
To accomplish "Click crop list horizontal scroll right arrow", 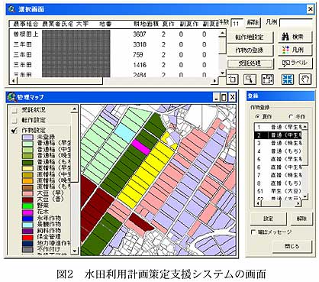I will [x=298, y=203].
